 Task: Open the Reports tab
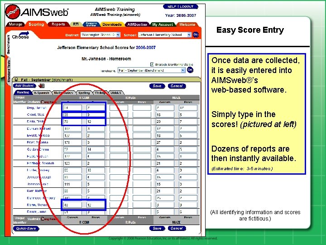pos(58,24)
